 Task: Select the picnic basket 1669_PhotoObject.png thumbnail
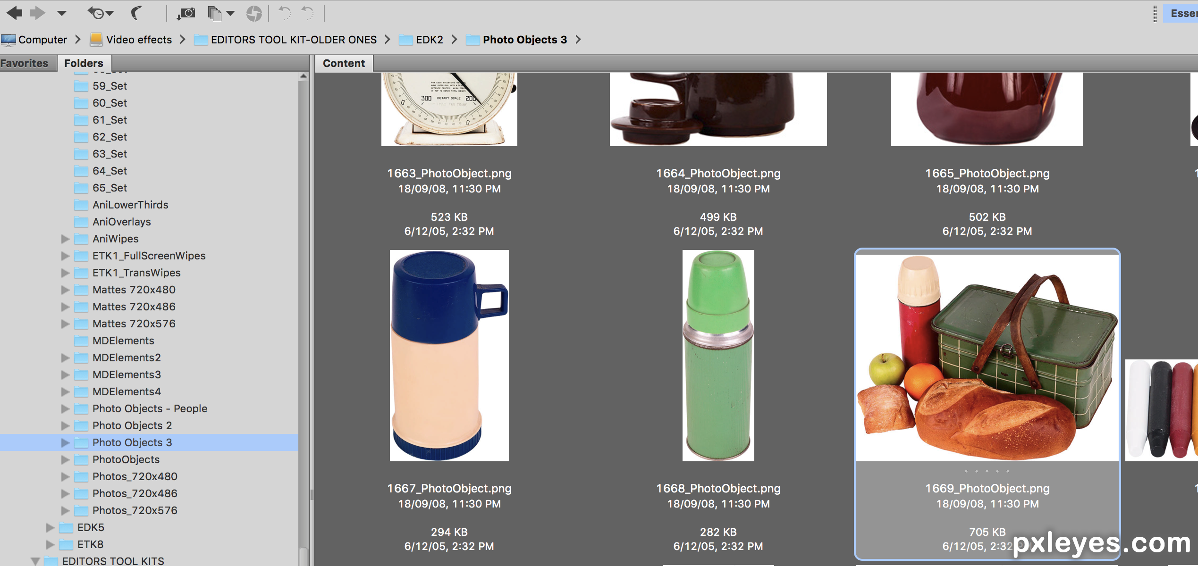(x=987, y=358)
